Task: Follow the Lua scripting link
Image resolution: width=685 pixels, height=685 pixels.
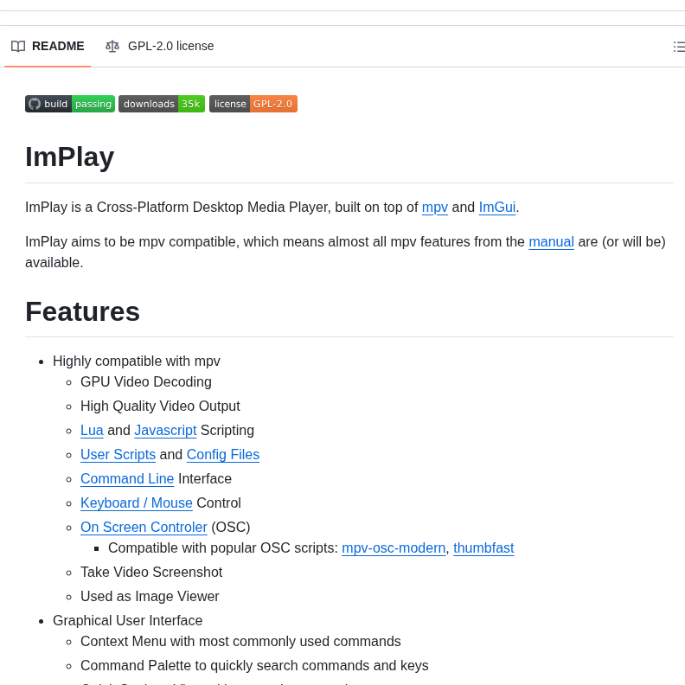Action: coord(92,431)
